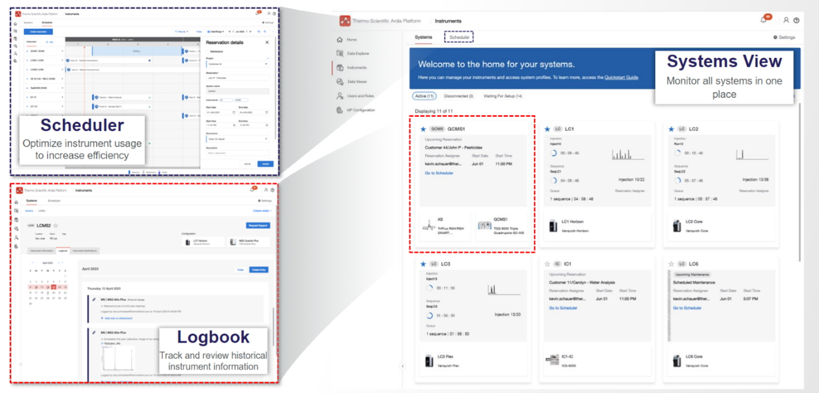Open the user profile icon
This screenshot has height=393, width=819.
click(786, 20)
